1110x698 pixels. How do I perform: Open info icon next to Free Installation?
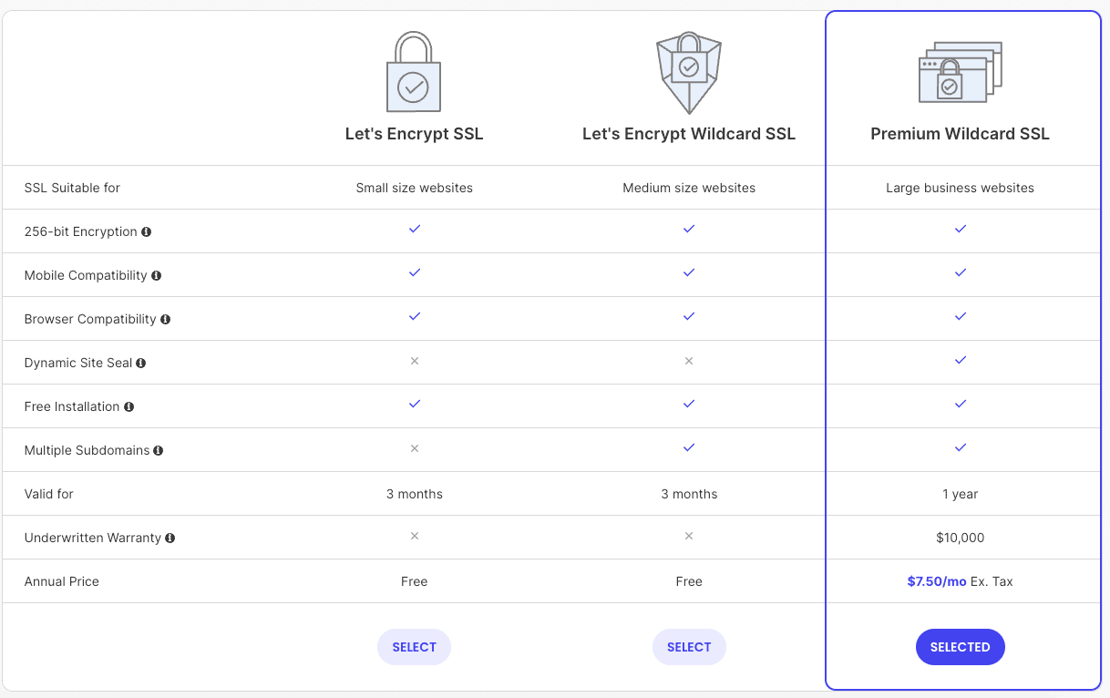128,406
